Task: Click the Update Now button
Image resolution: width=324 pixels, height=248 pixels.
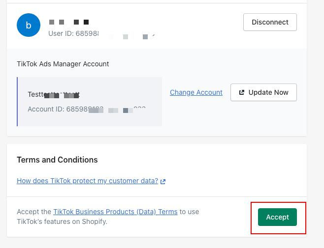Action: point(263,92)
